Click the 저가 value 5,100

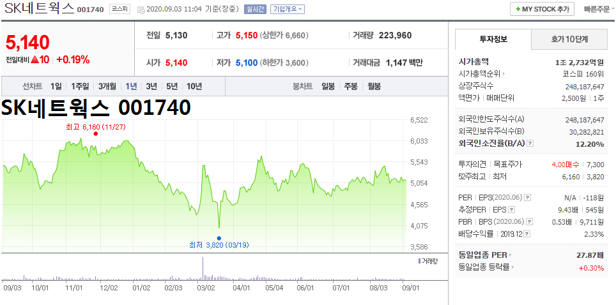(x=247, y=63)
